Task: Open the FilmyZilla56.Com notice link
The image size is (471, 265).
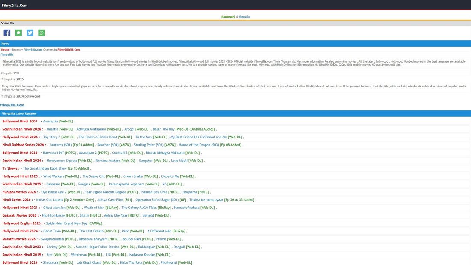Action: coord(69,50)
